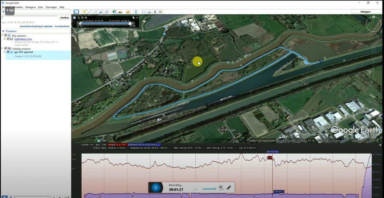
Task: Click the time animation play icon
Action: [x=86, y=18]
